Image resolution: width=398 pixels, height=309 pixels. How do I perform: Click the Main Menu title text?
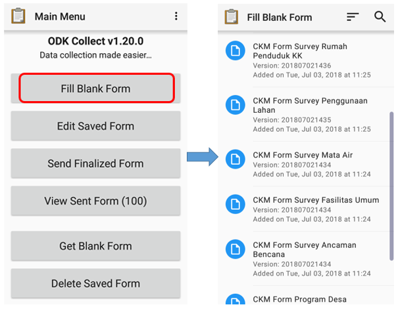coord(60,16)
